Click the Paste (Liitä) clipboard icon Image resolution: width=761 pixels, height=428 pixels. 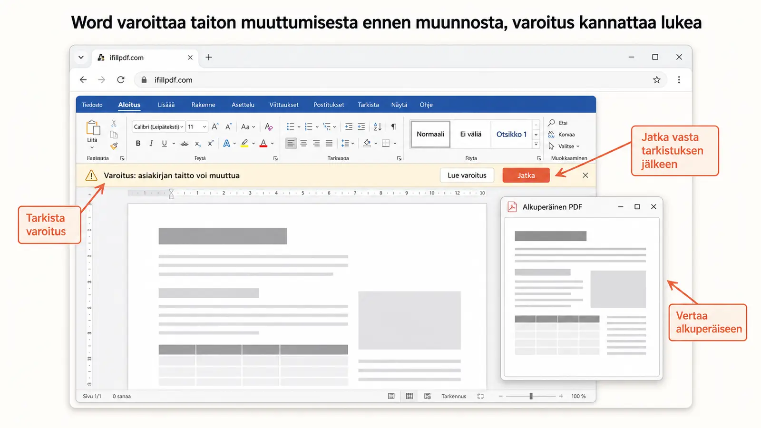pyautogui.click(x=93, y=127)
